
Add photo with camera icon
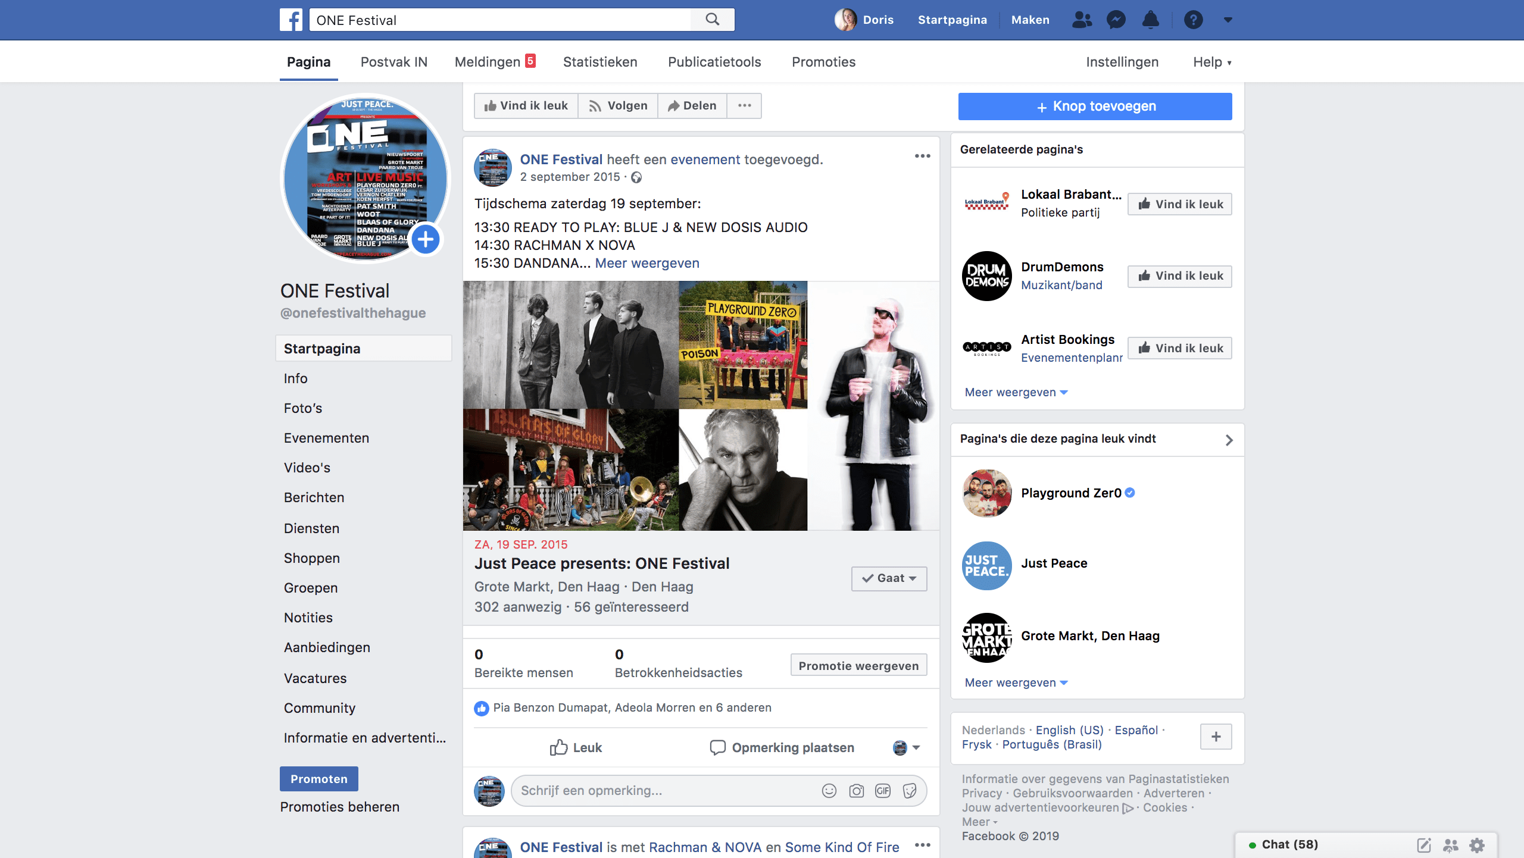click(x=856, y=791)
